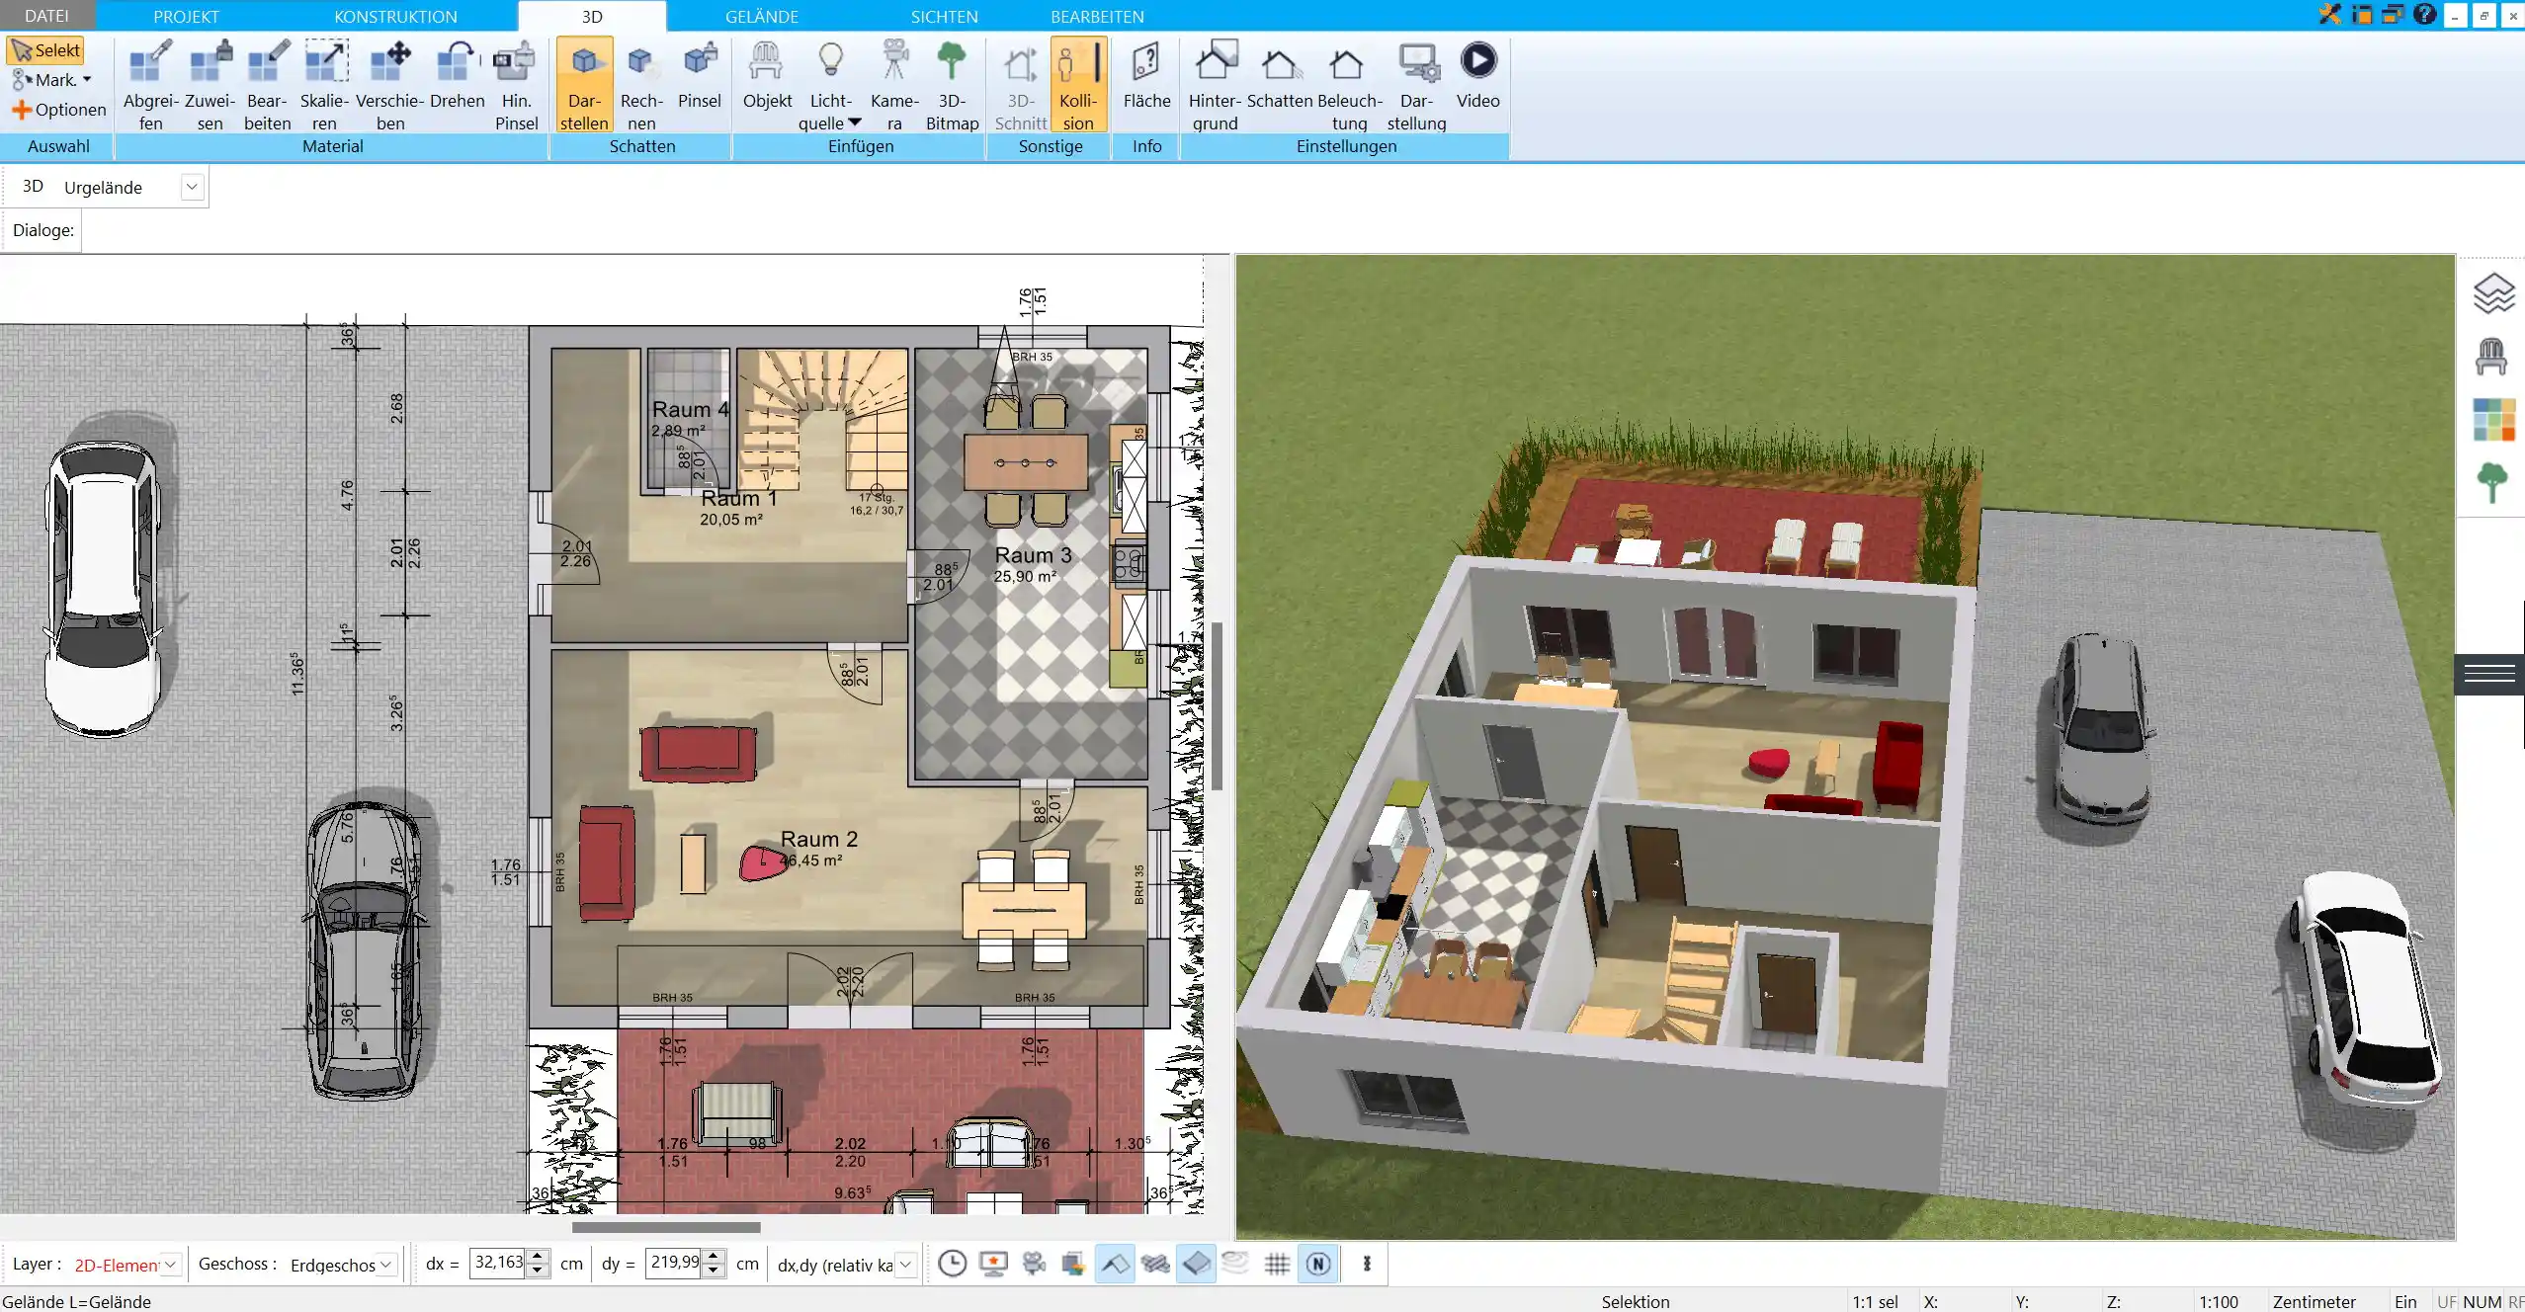Toggle the north arrow N button
The image size is (2525, 1312).
tap(1318, 1264)
